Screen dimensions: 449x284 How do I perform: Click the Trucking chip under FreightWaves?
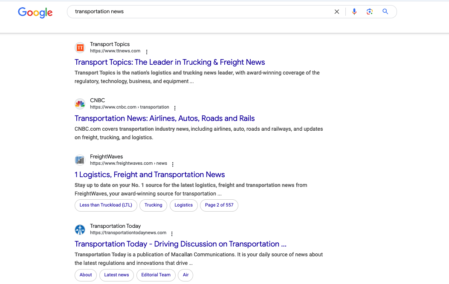153,205
